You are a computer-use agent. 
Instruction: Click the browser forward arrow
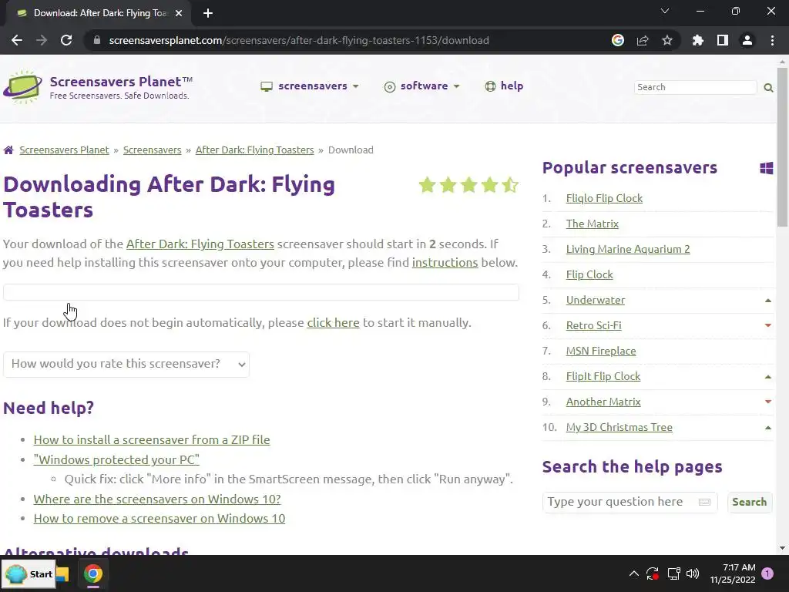[42, 40]
